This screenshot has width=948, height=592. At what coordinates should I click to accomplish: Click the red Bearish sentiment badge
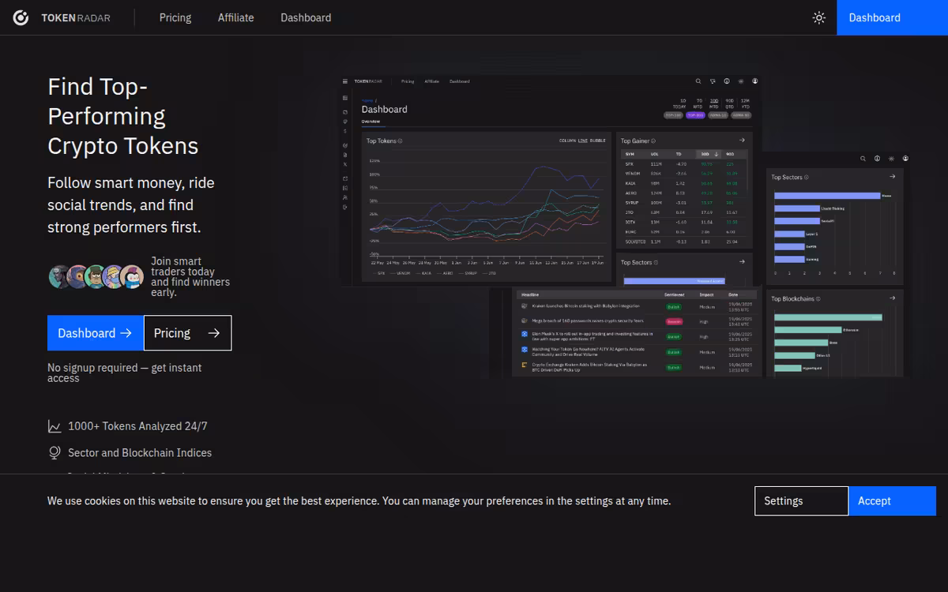tap(673, 321)
